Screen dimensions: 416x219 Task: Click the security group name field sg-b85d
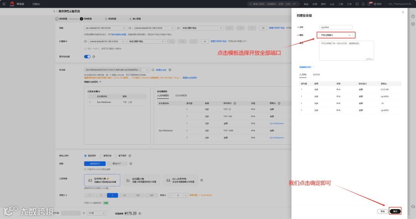(335, 27)
